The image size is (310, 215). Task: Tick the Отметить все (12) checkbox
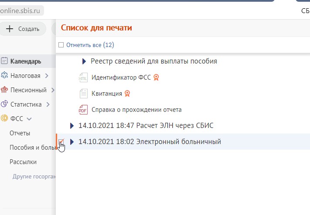pyautogui.click(x=61, y=45)
